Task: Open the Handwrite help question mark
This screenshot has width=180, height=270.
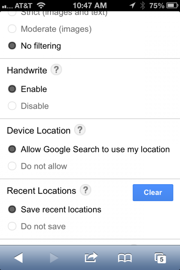Action: [56, 70]
